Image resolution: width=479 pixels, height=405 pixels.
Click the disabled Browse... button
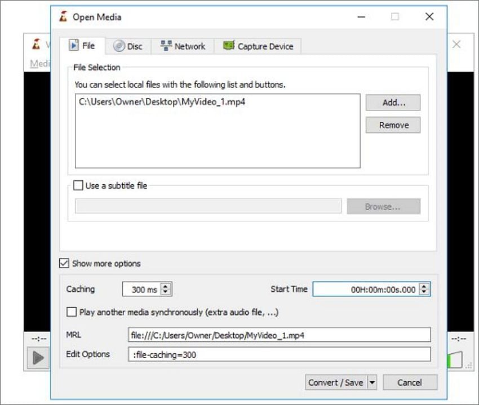[x=383, y=207]
